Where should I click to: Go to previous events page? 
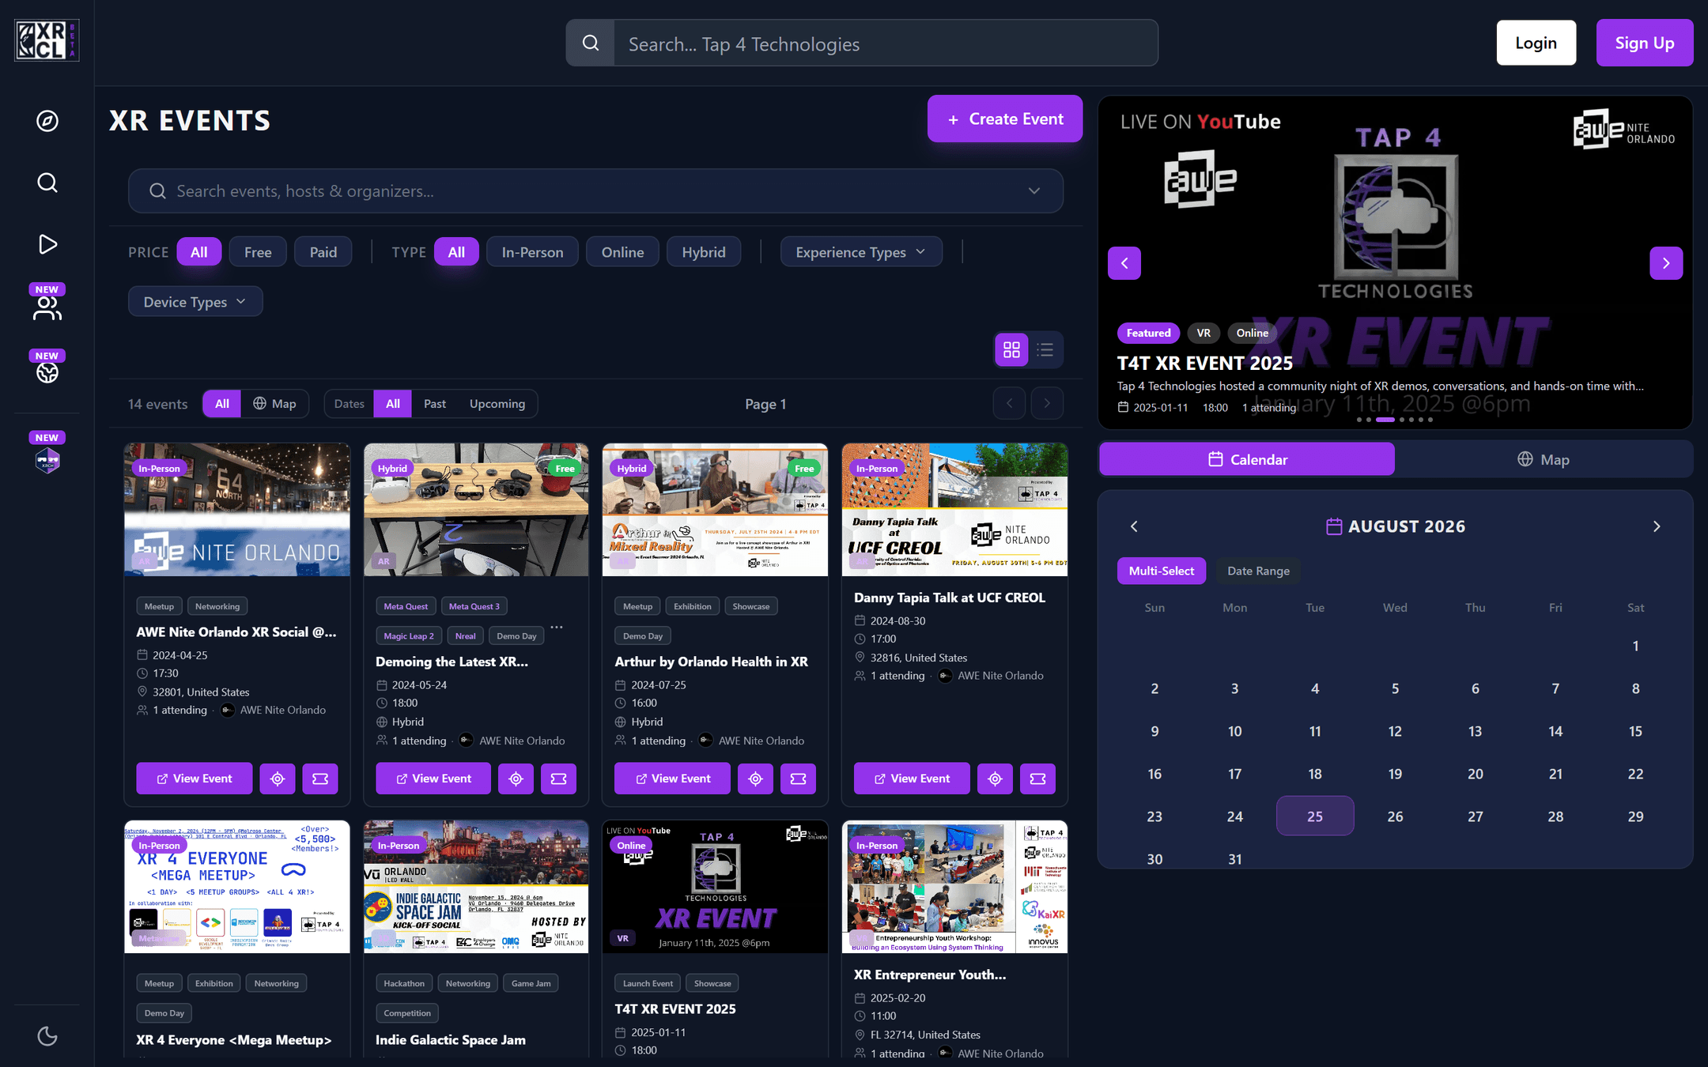[x=1009, y=403]
